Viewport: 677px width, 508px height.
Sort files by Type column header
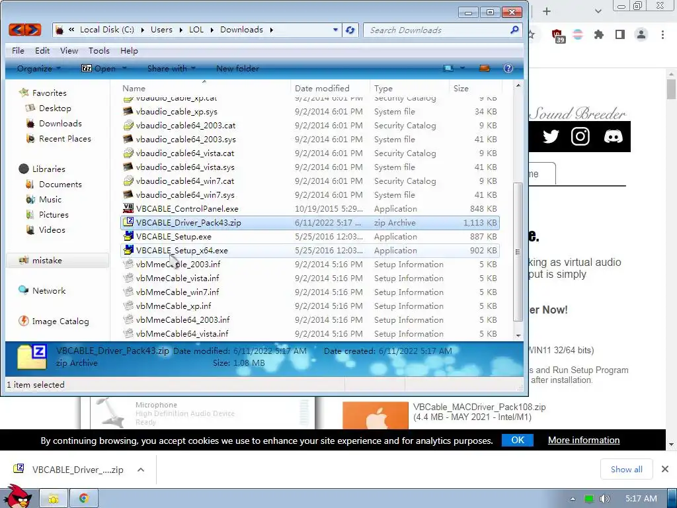tap(383, 88)
